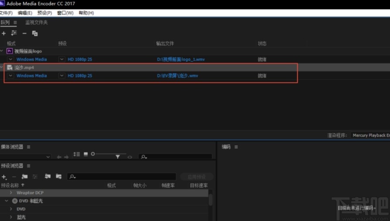Import presets with the folder import icon
The width and height of the screenshot is (390, 221).
[47, 176]
